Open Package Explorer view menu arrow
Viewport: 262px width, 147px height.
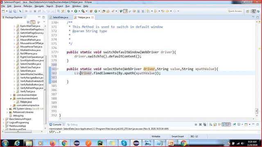point(44,22)
